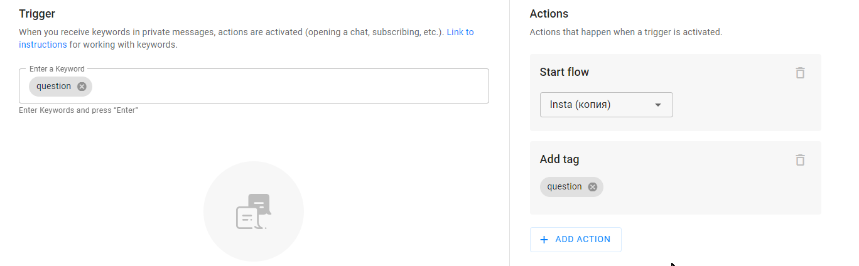Click the ADD ACTION button

pos(576,240)
